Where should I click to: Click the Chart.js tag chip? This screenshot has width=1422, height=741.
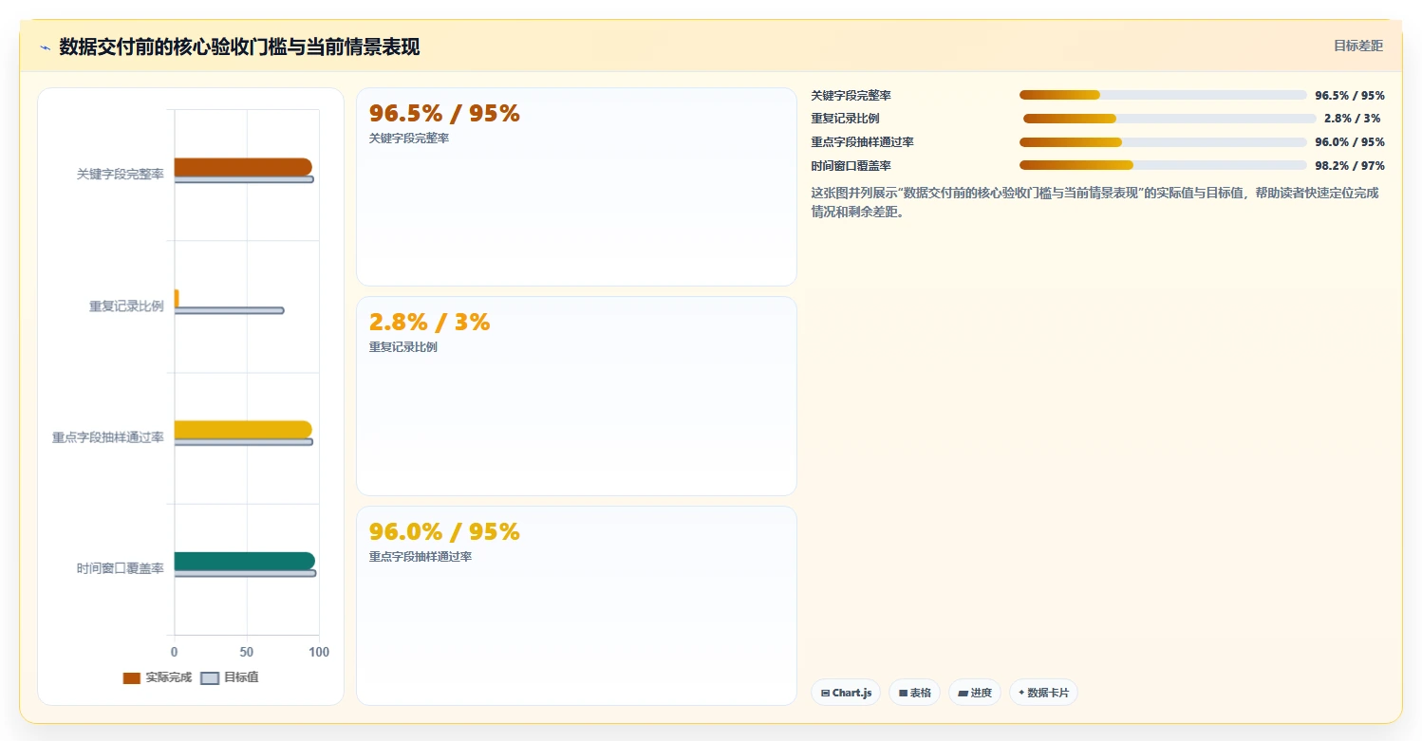(846, 693)
